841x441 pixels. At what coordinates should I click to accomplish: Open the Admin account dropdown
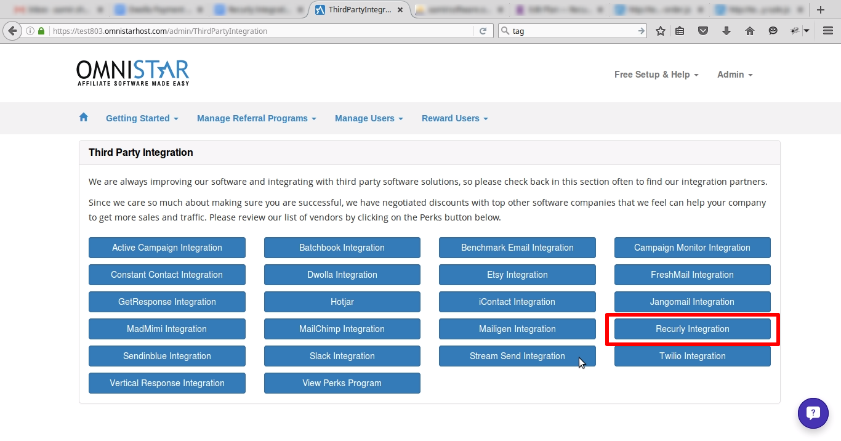pyautogui.click(x=735, y=75)
